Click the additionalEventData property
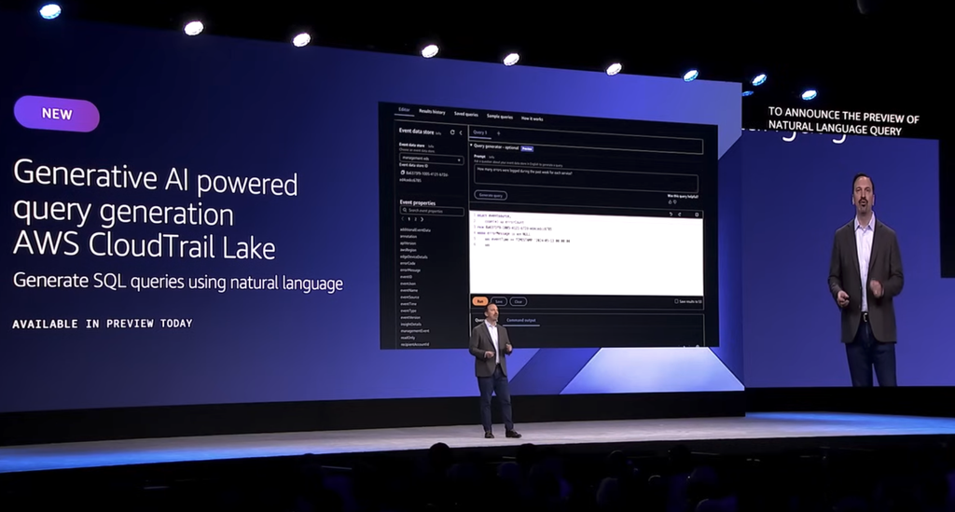Screen dimensions: 955x512 pos(415,230)
